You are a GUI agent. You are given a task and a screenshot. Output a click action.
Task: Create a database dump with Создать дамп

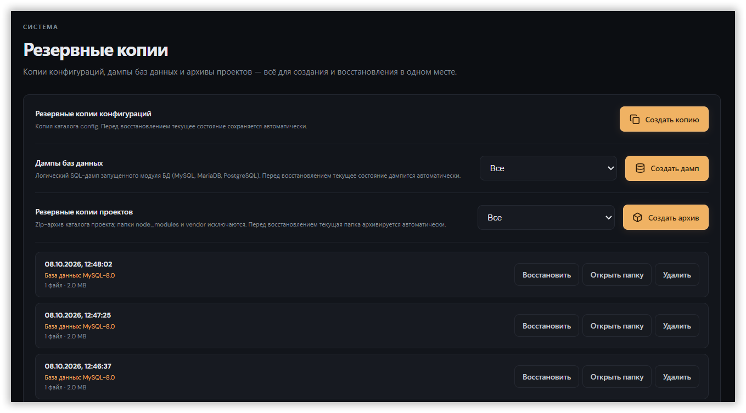point(667,168)
